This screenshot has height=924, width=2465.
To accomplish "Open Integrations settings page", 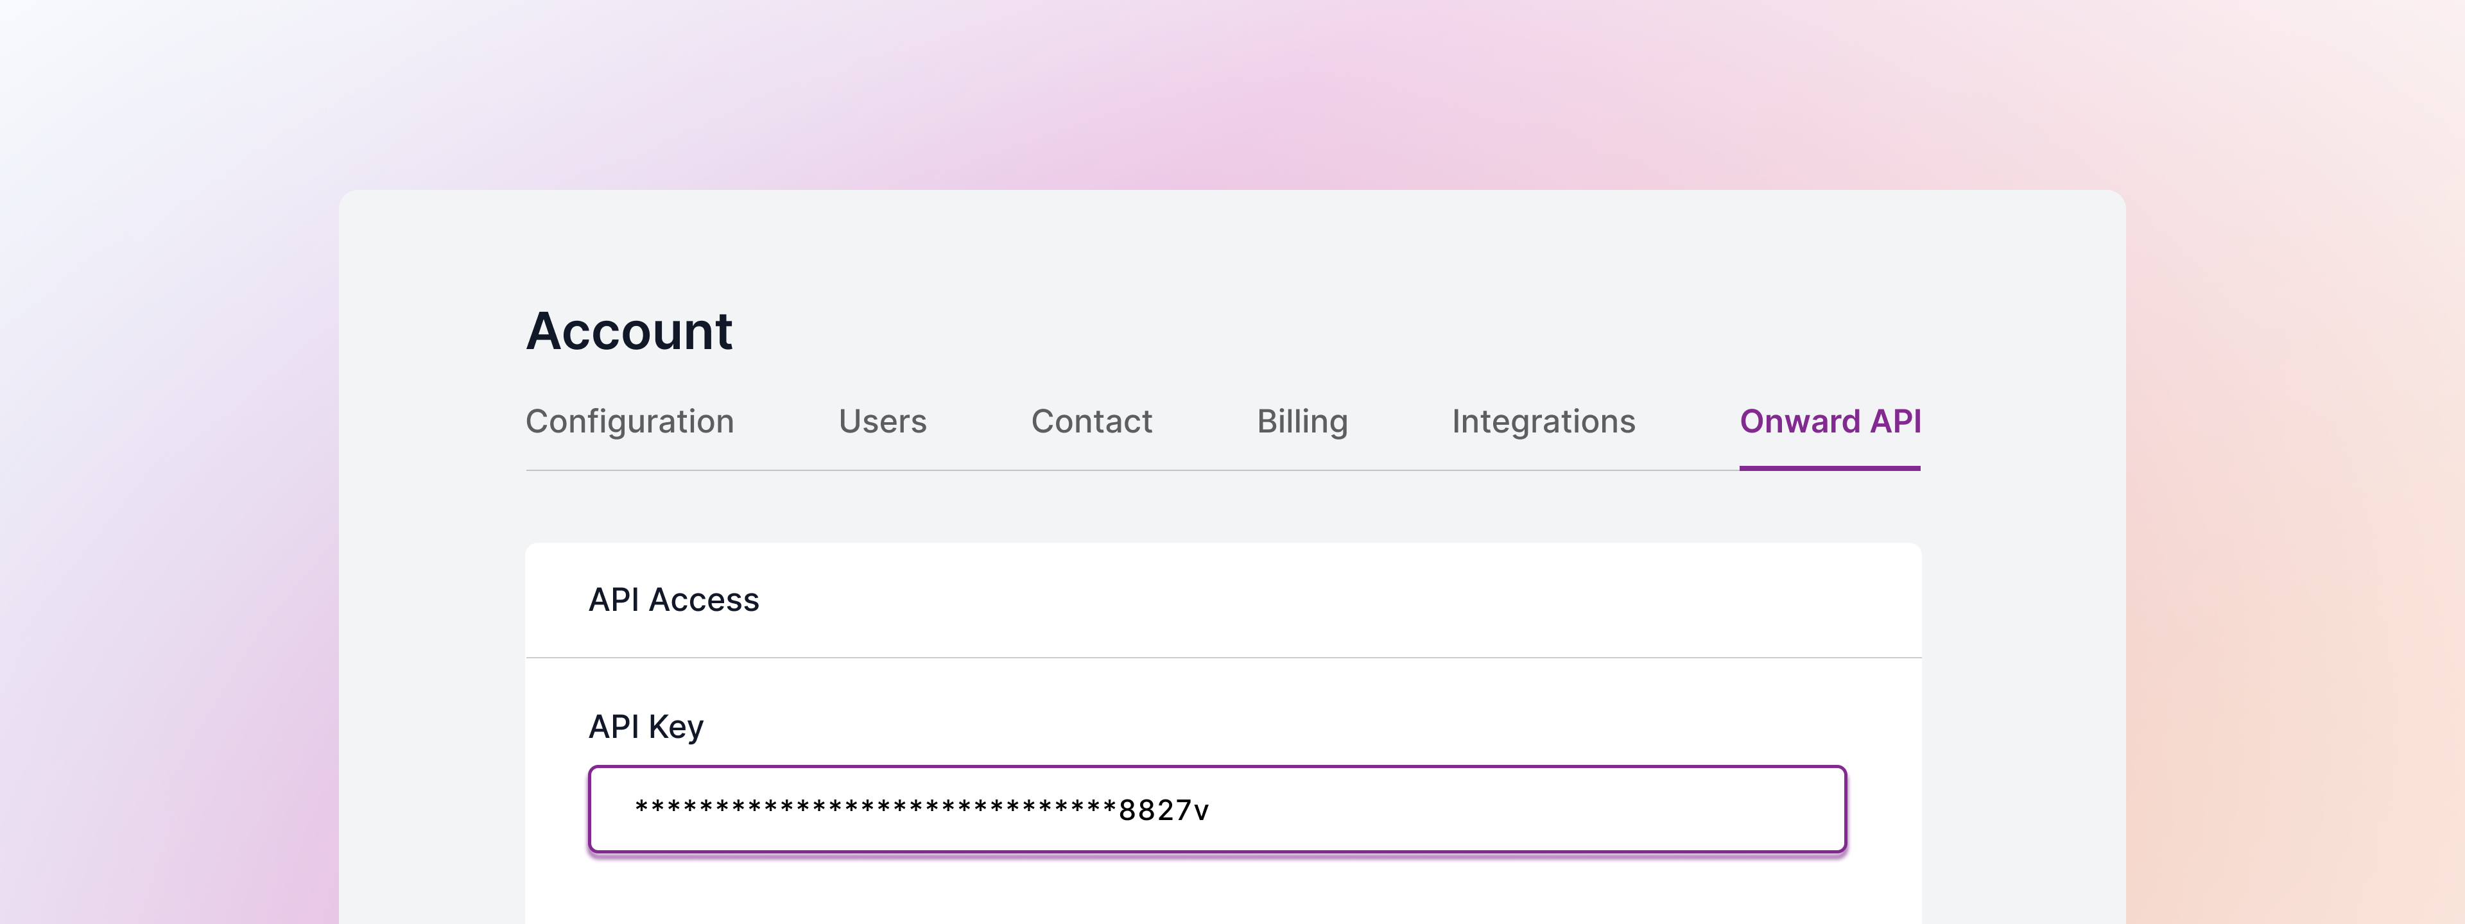I will (x=1543, y=421).
